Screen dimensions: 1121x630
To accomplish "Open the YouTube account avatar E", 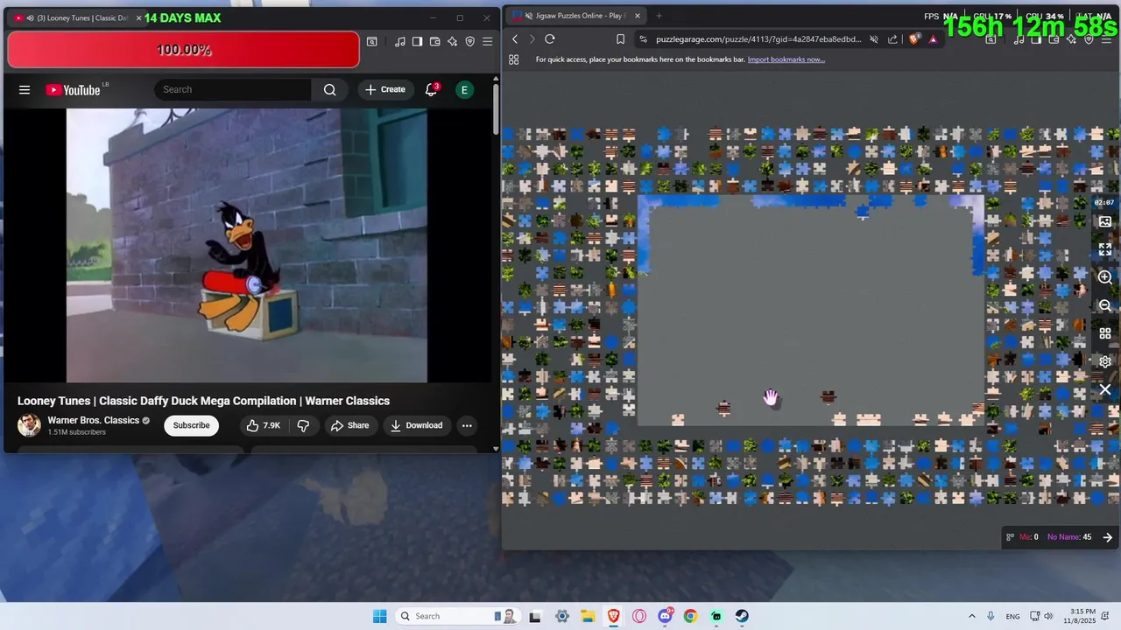I will 464,89.
